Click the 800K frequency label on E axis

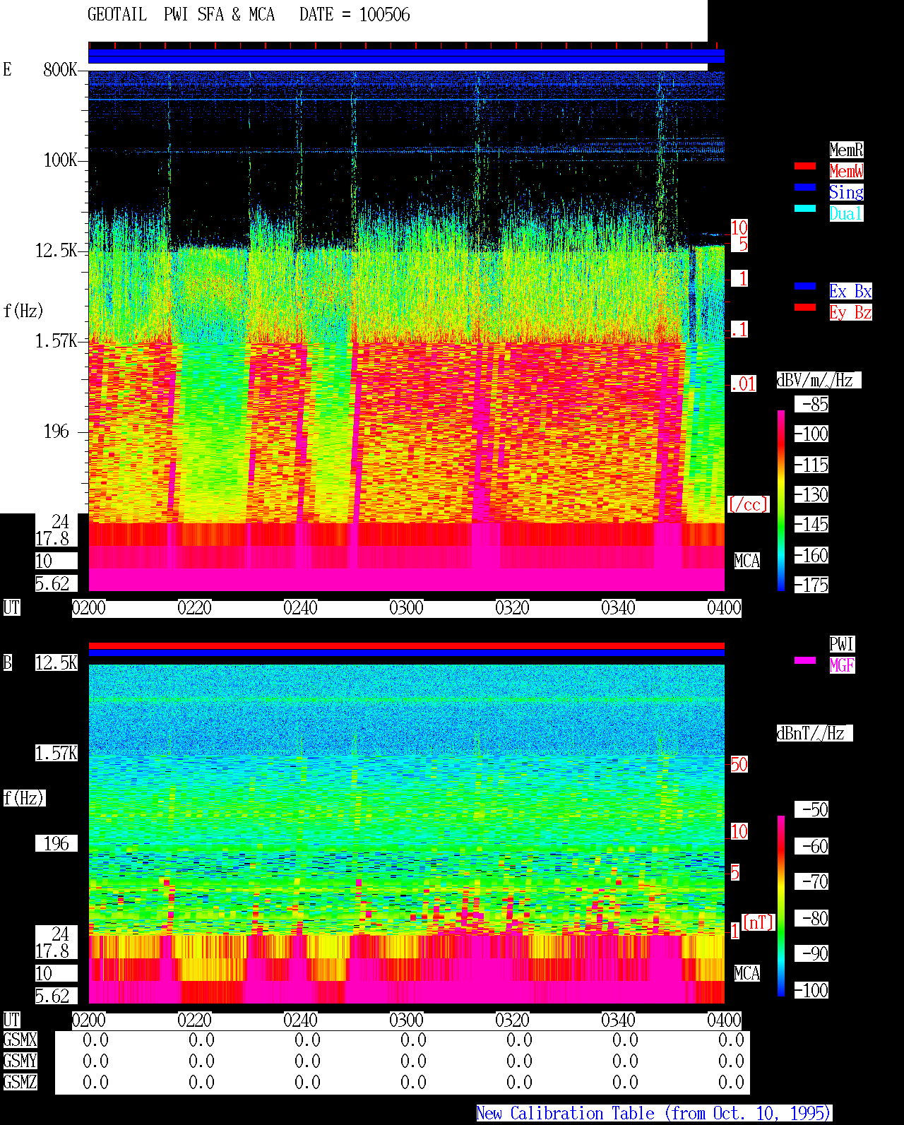(x=60, y=70)
